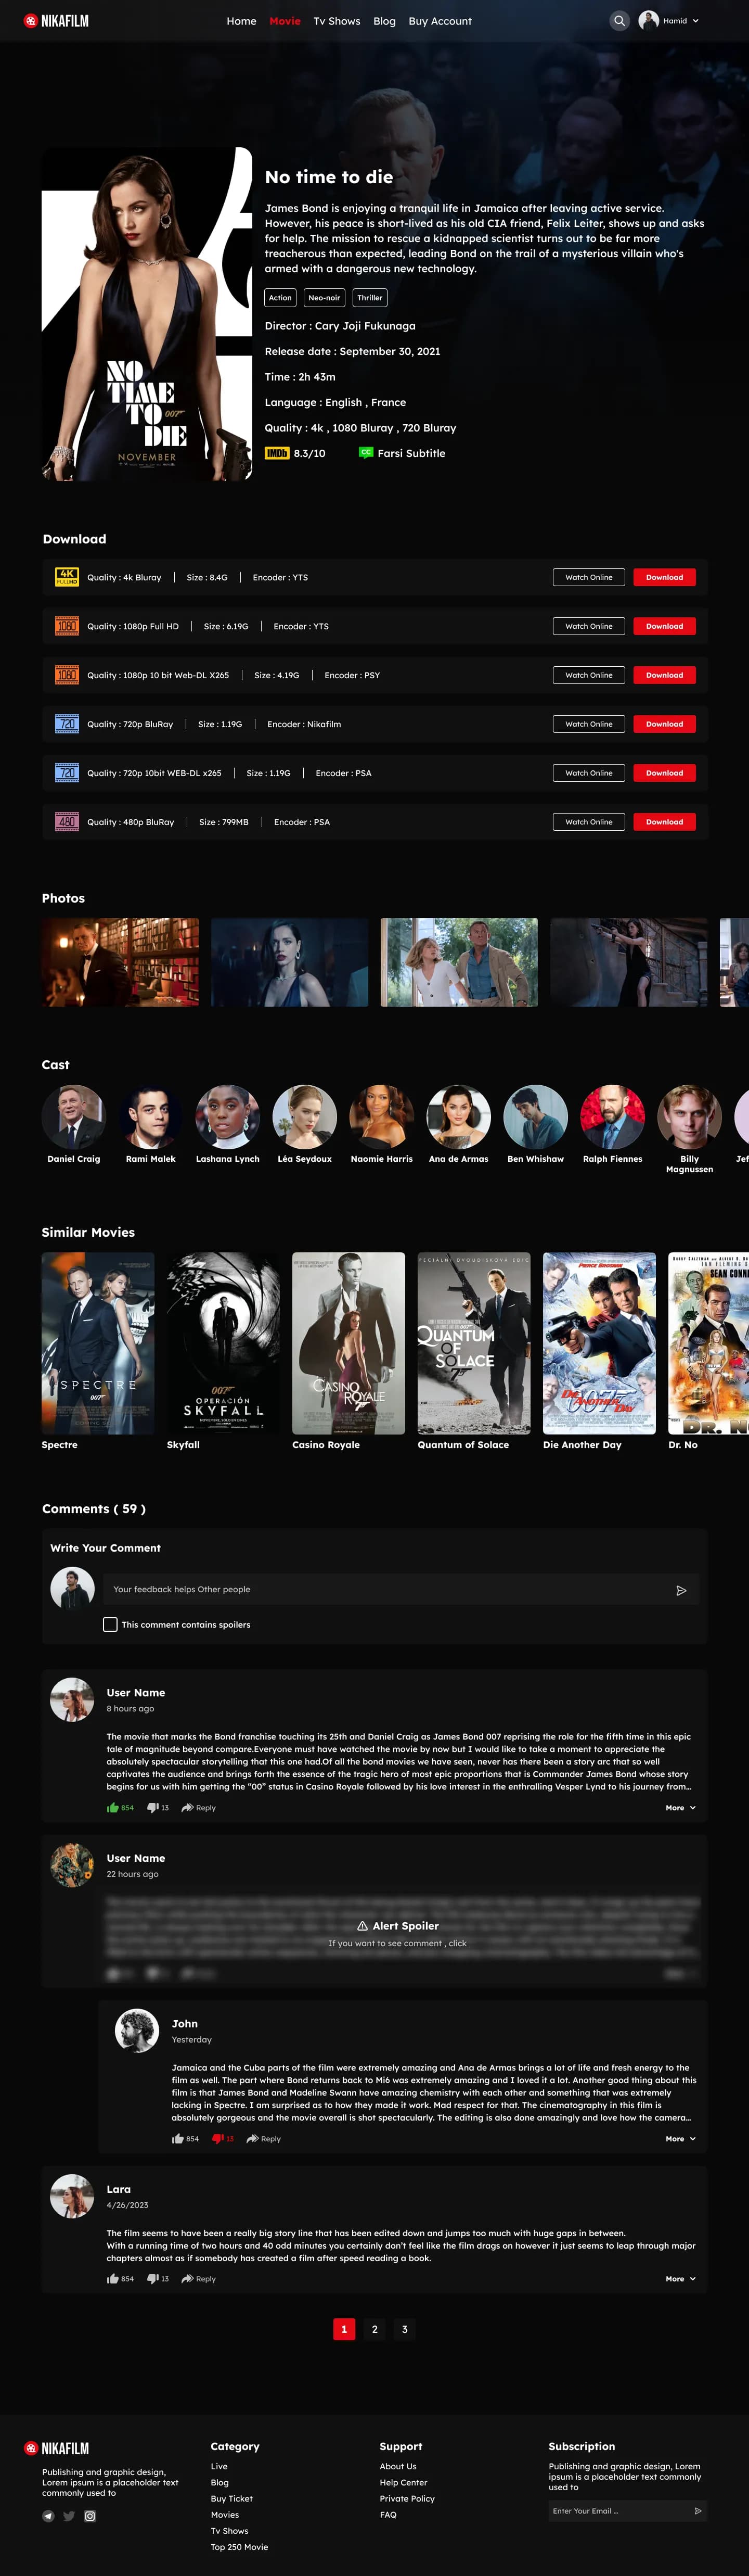Download the 480p BluRay version

pos(664,822)
